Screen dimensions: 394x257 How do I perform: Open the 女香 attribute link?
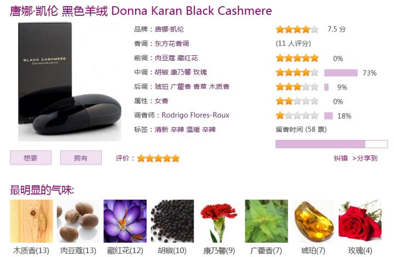(161, 101)
